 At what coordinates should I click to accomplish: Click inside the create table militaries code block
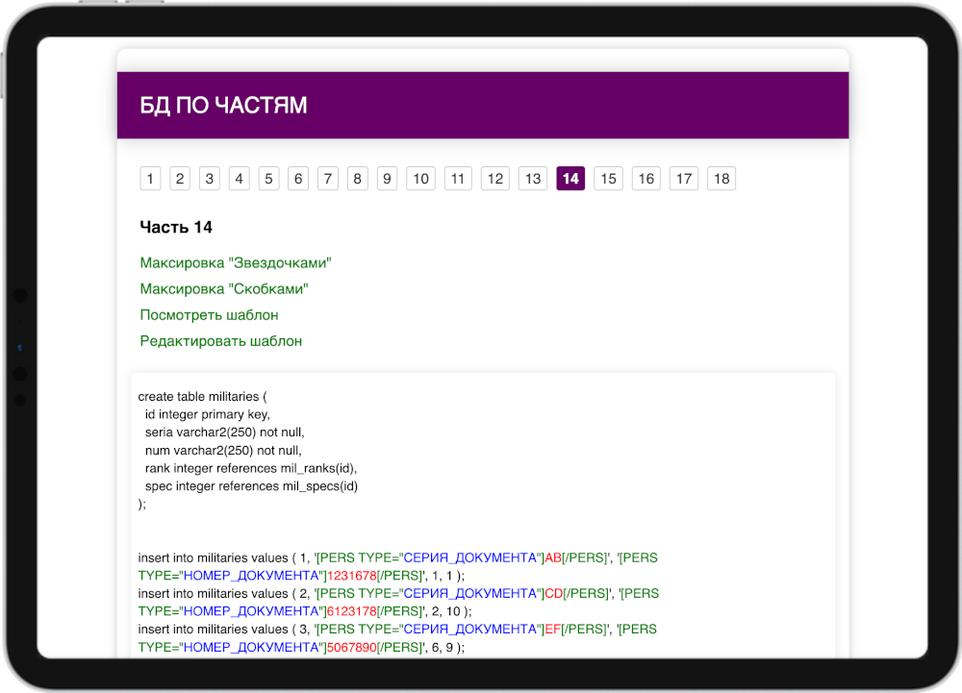click(x=481, y=450)
